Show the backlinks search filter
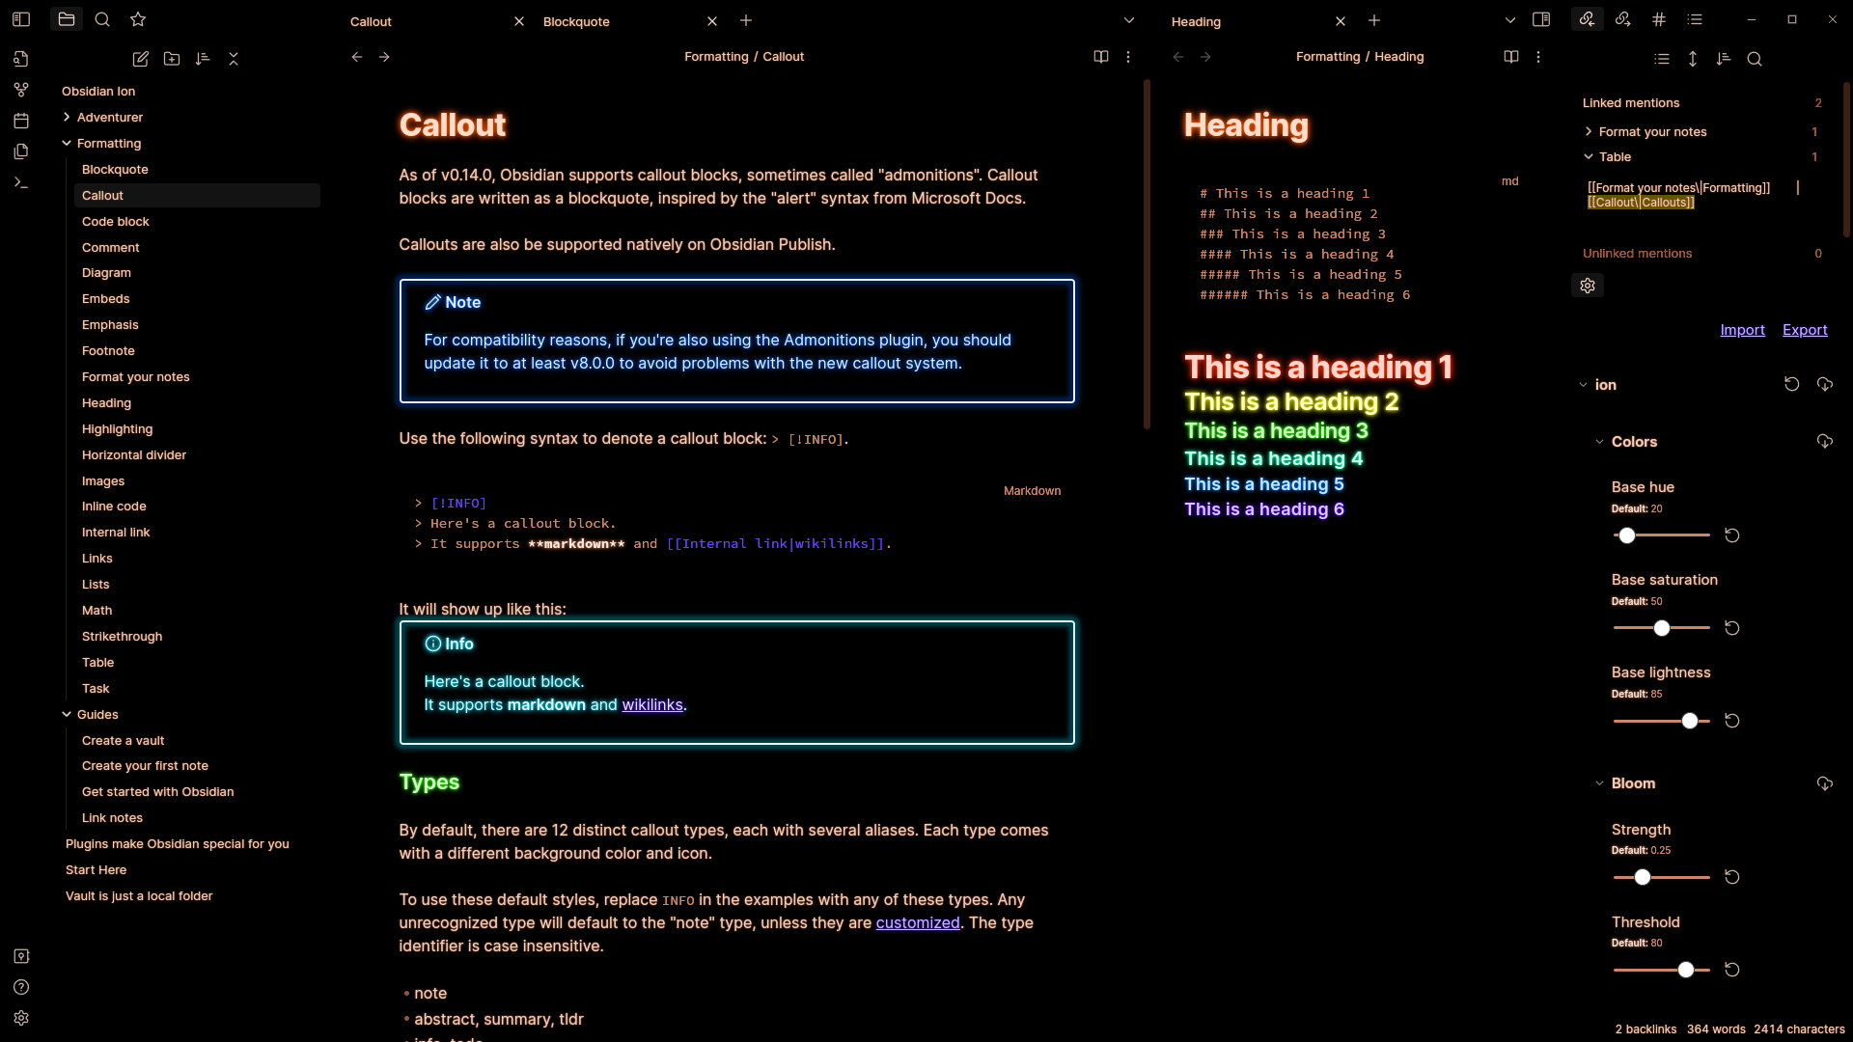The width and height of the screenshot is (1853, 1042). coord(1755,59)
